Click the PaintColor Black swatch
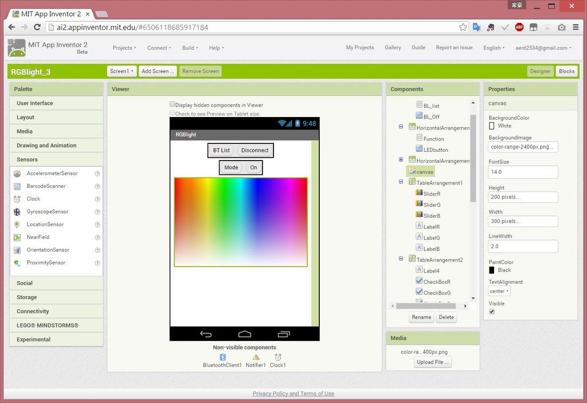This screenshot has width=587, height=403. pos(491,270)
